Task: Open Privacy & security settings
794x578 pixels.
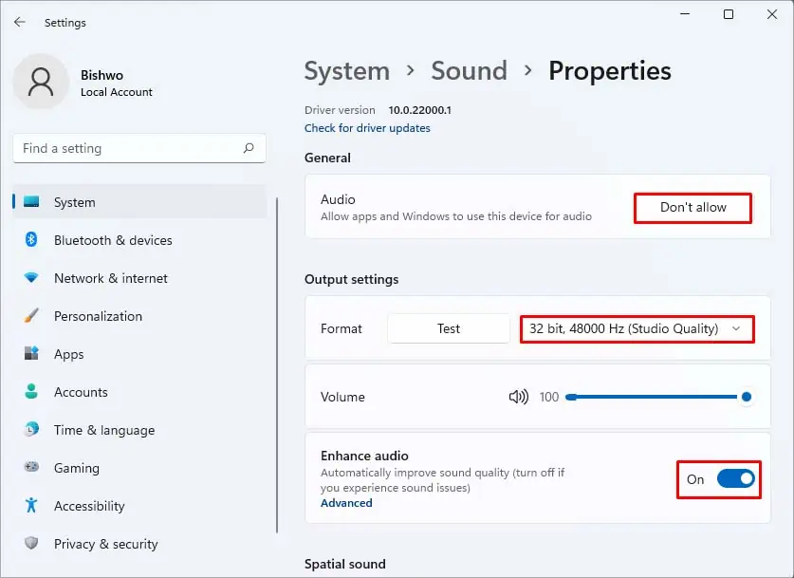Action: 139,544
